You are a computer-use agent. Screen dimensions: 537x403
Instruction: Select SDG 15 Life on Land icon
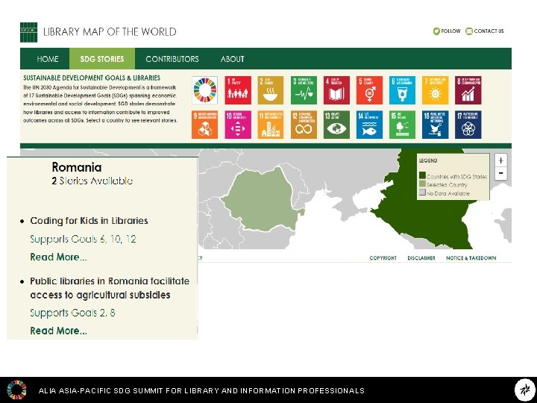coord(402,125)
